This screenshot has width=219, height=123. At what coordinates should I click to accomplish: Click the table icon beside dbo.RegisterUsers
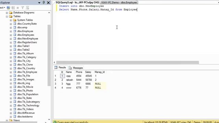15,42
